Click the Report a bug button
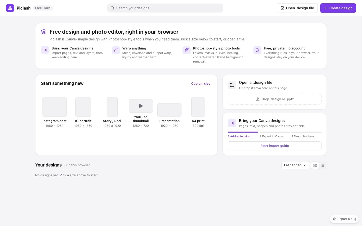The image size is (362, 226). coord(344,219)
